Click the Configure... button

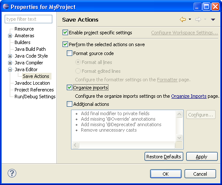pos(201,115)
